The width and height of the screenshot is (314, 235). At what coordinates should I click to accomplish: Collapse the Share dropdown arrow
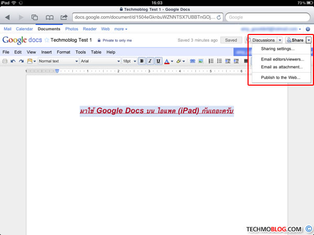(309, 40)
